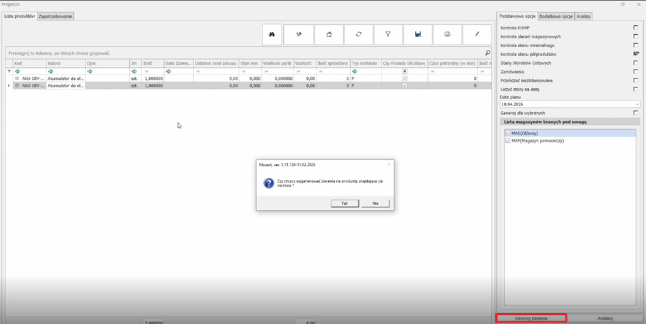Click the pencil edit toolbar icon
Image resolution: width=646 pixels, height=324 pixels.
click(477, 34)
